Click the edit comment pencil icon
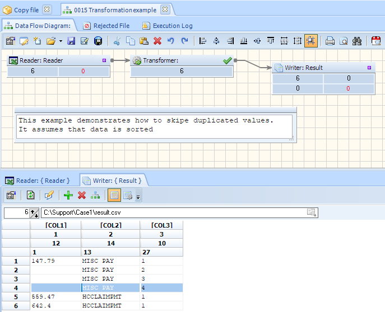 coord(49,195)
